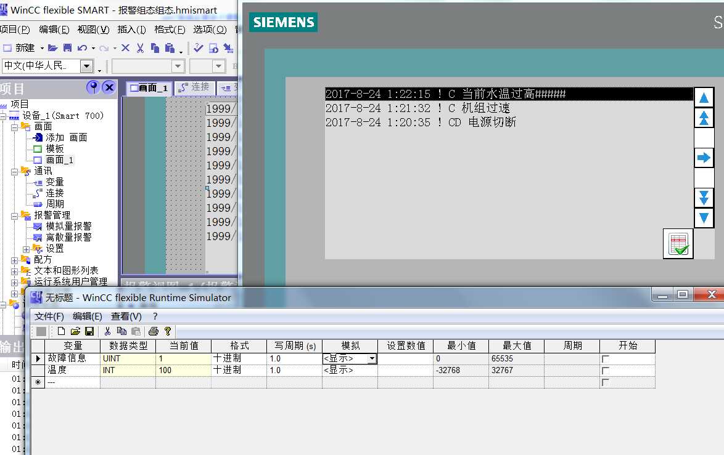Pin the 项目 project panel
This screenshot has height=455, width=724.
click(93, 87)
